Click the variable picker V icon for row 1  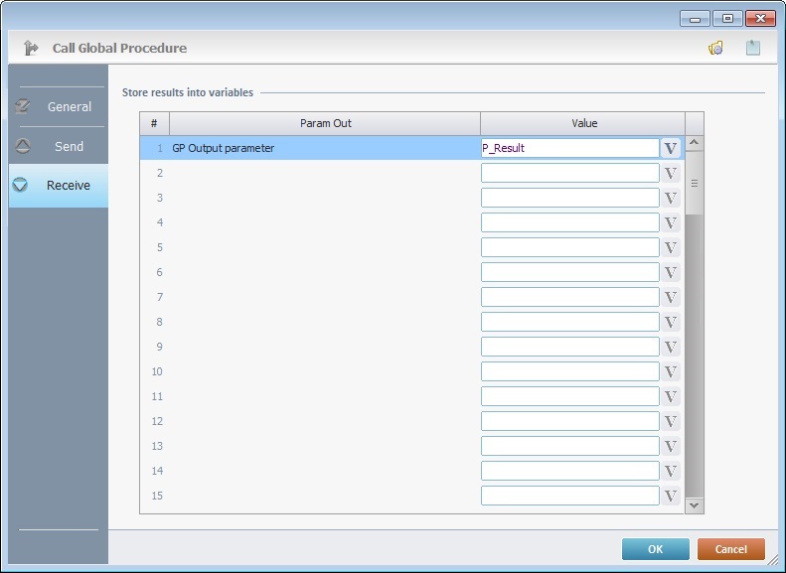tap(671, 148)
